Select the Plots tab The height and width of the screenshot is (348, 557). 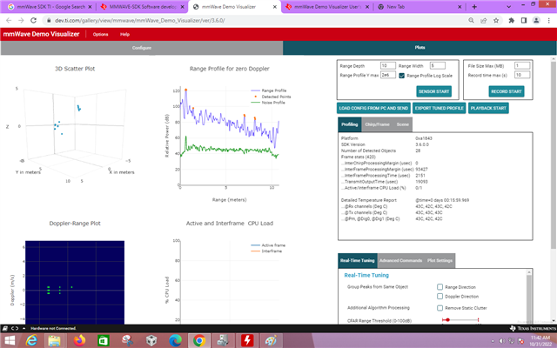point(419,48)
